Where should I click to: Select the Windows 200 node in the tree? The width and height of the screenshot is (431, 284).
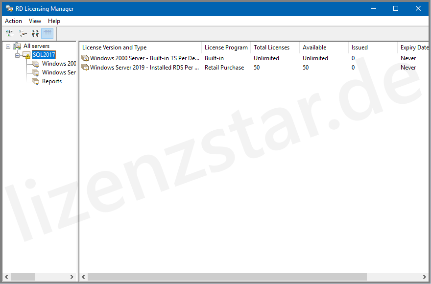tap(59, 64)
